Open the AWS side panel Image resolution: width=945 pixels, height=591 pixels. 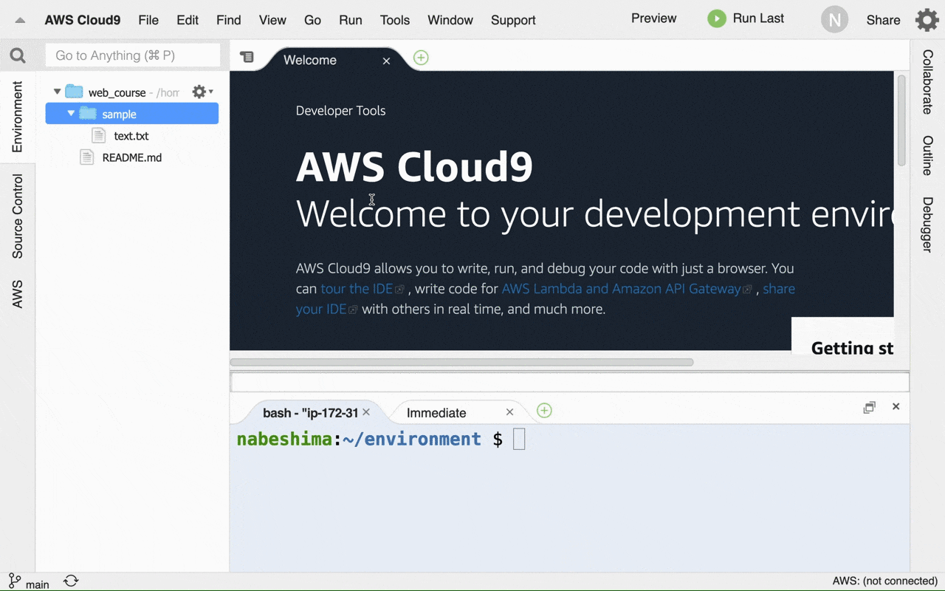18,294
